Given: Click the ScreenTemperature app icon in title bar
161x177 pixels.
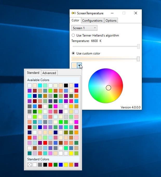Looking at the screenshot, I should tap(74, 13).
